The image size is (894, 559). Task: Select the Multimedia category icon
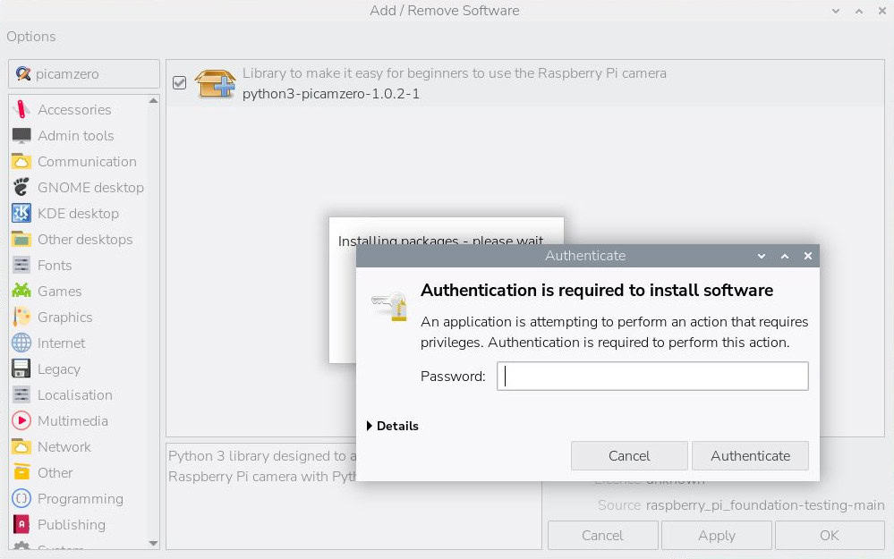[22, 420]
